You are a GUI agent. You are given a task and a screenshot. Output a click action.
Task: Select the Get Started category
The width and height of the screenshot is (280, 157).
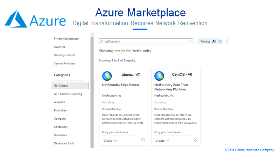coord(70,85)
